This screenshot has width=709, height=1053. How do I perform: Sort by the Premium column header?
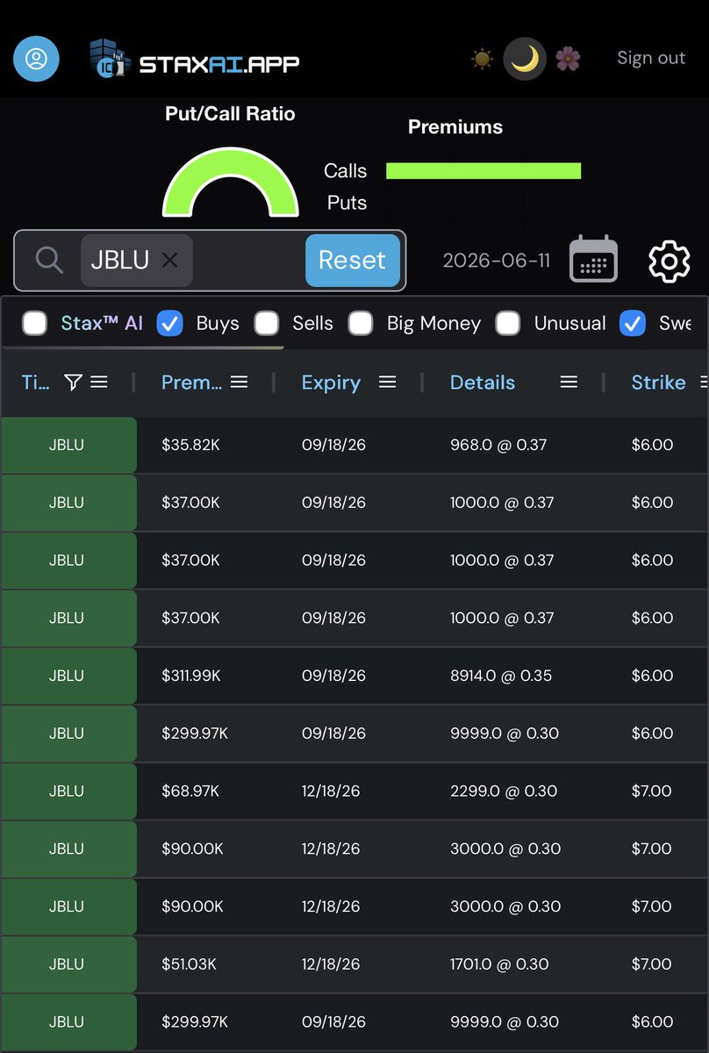pyautogui.click(x=191, y=383)
